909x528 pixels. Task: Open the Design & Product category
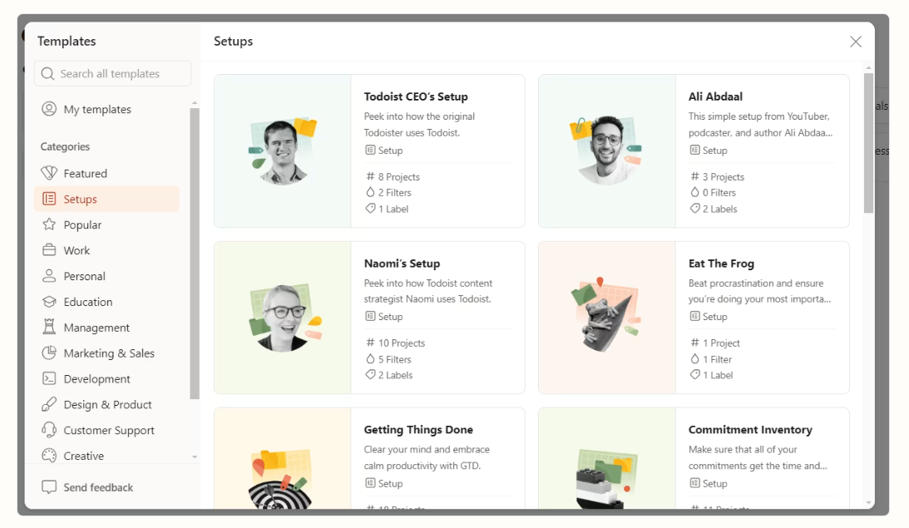[106, 405]
